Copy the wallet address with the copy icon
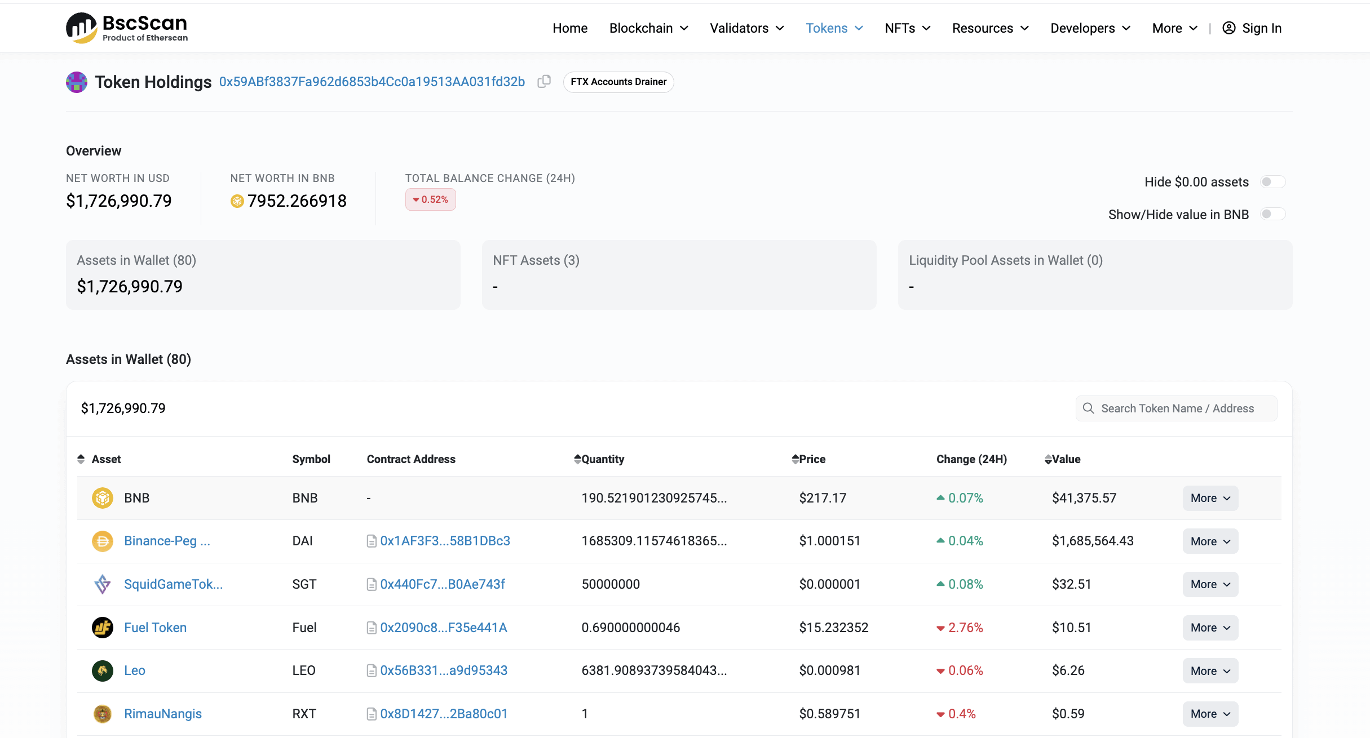 [x=543, y=82]
